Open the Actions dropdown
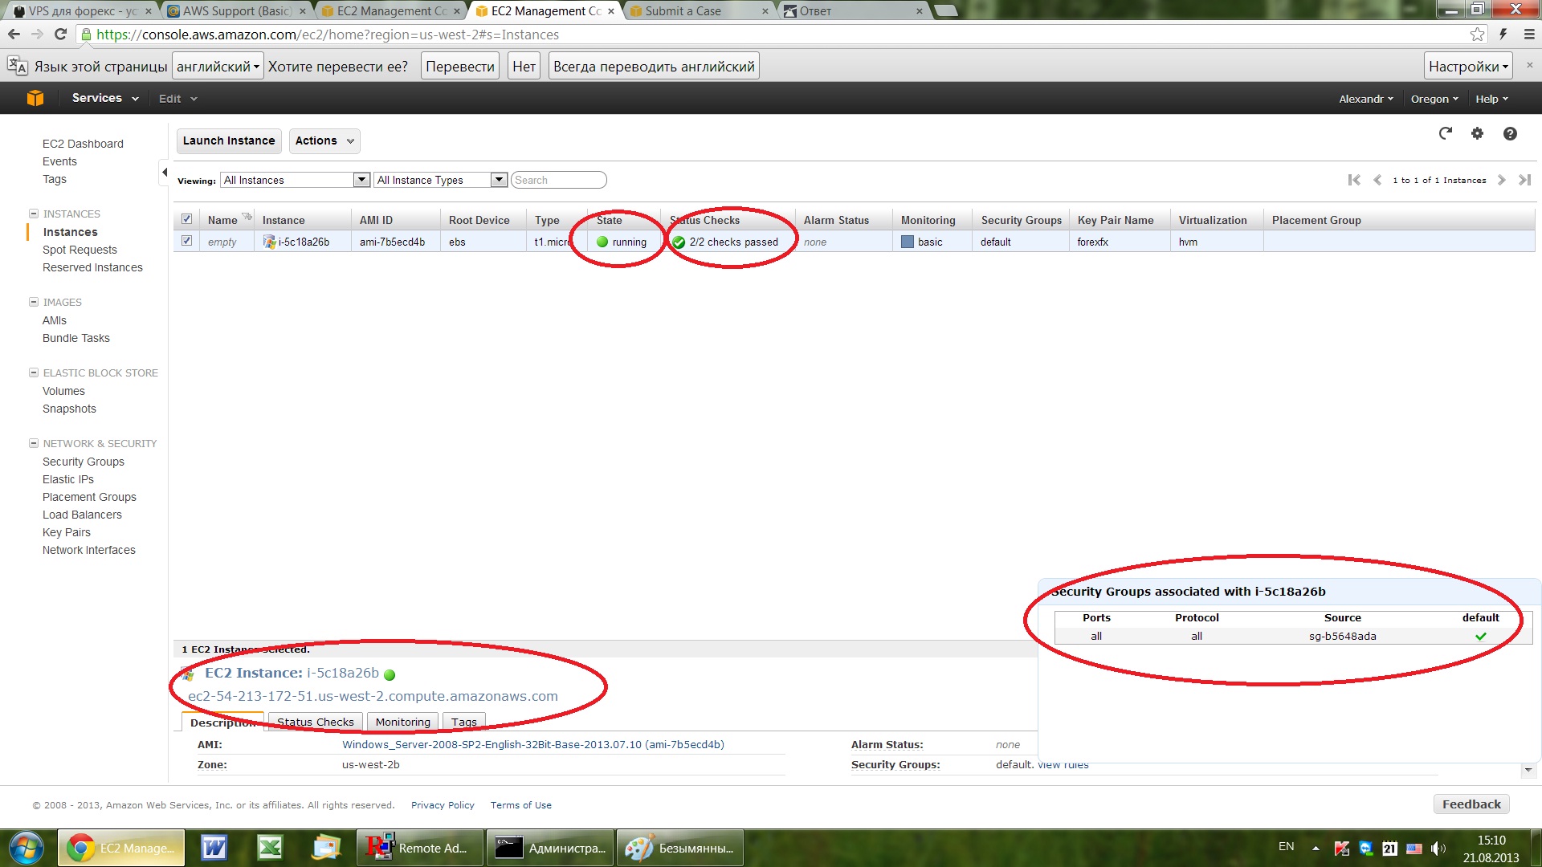The height and width of the screenshot is (867, 1542). click(x=324, y=140)
